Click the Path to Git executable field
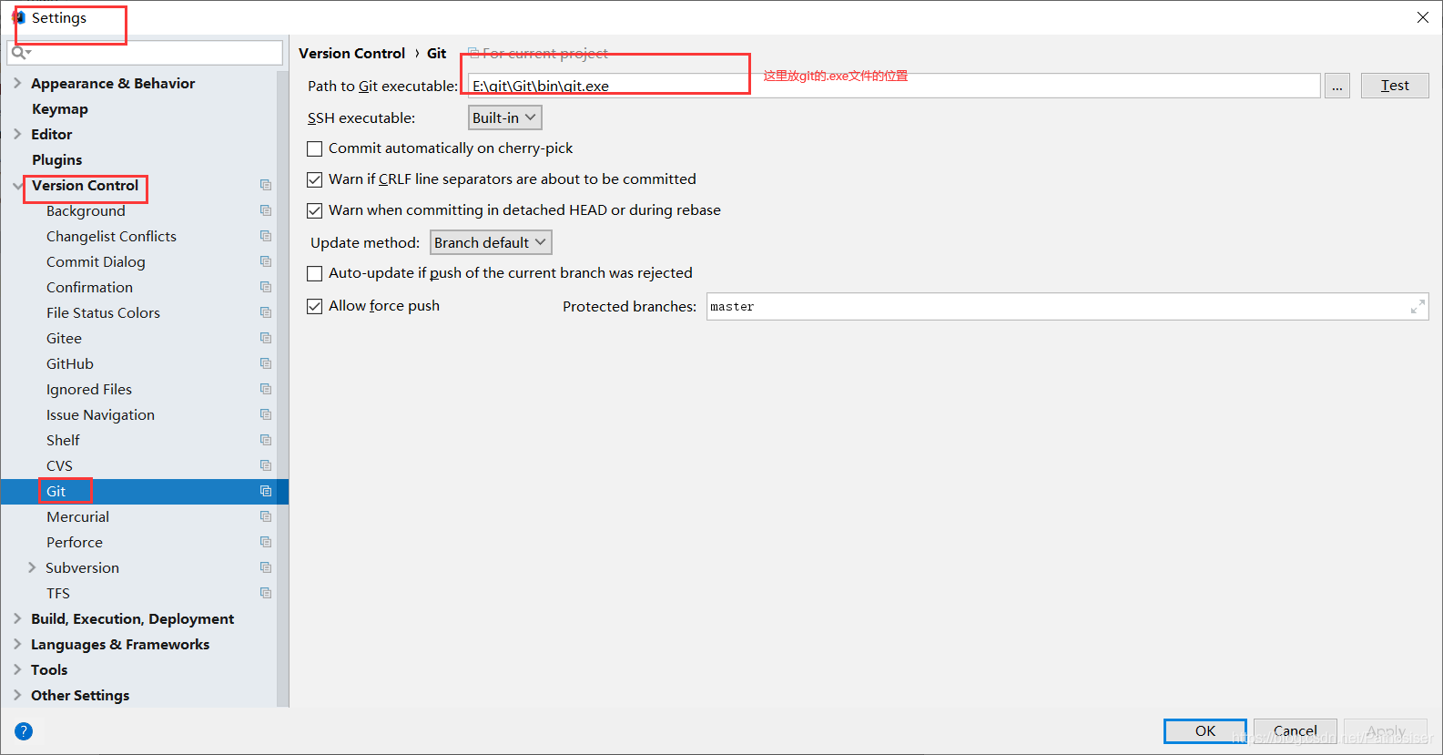1443x755 pixels. click(894, 86)
